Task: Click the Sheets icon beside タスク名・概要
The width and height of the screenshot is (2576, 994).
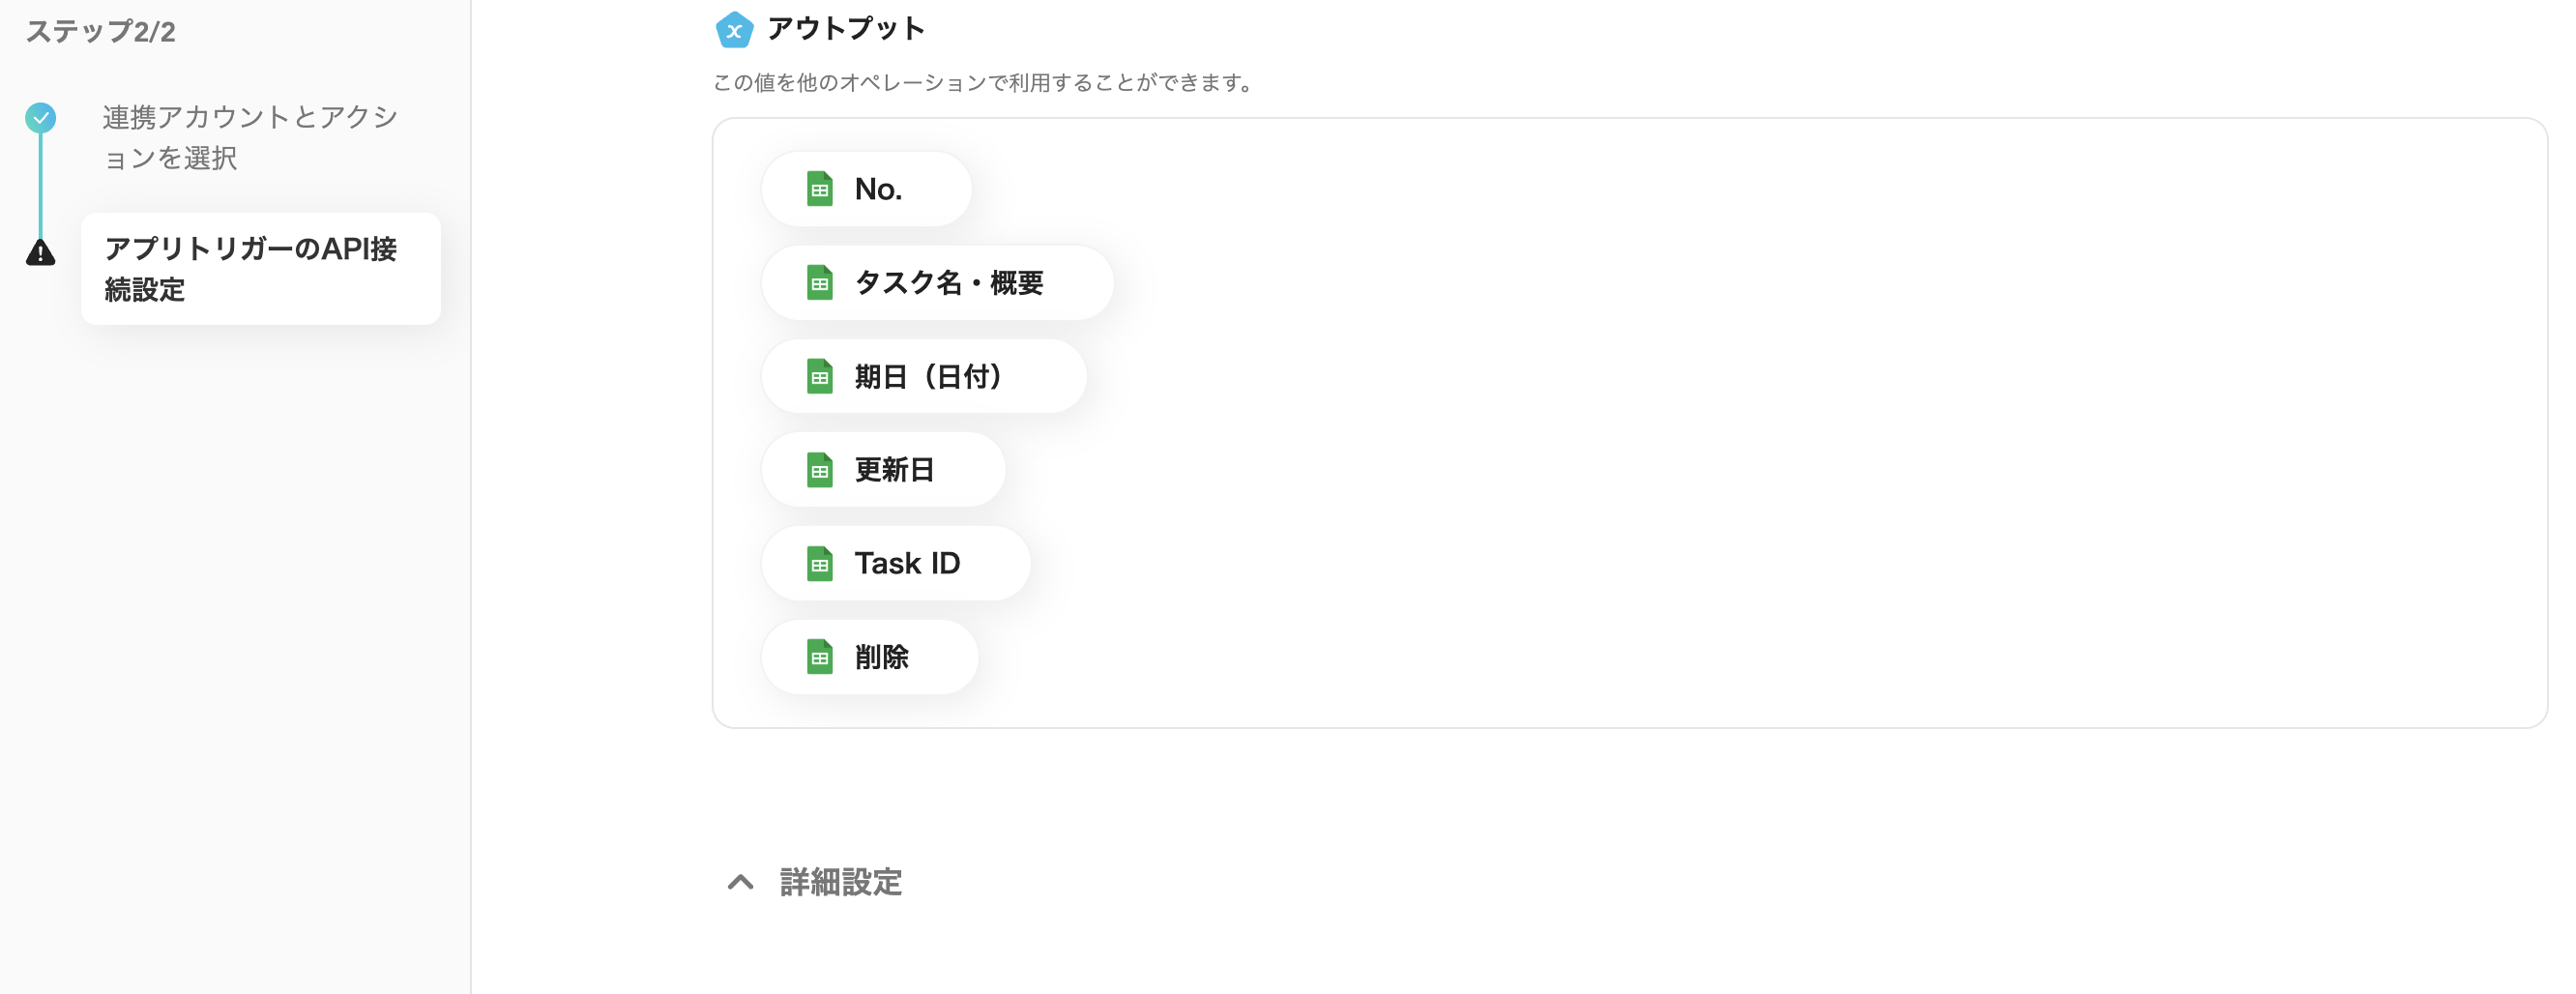Action: click(820, 282)
